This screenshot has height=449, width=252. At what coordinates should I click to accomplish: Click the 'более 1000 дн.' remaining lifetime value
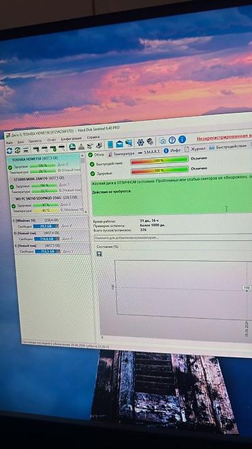[x=153, y=225]
